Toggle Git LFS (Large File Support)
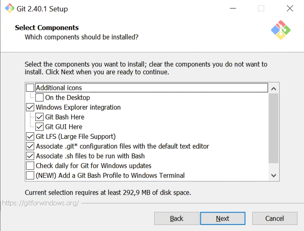The image size is (304, 231). 30,137
